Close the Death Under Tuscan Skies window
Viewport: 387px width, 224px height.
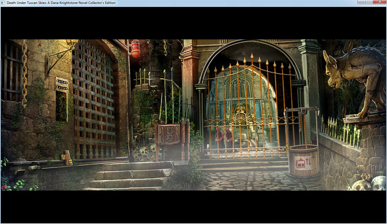click(x=380, y=2)
